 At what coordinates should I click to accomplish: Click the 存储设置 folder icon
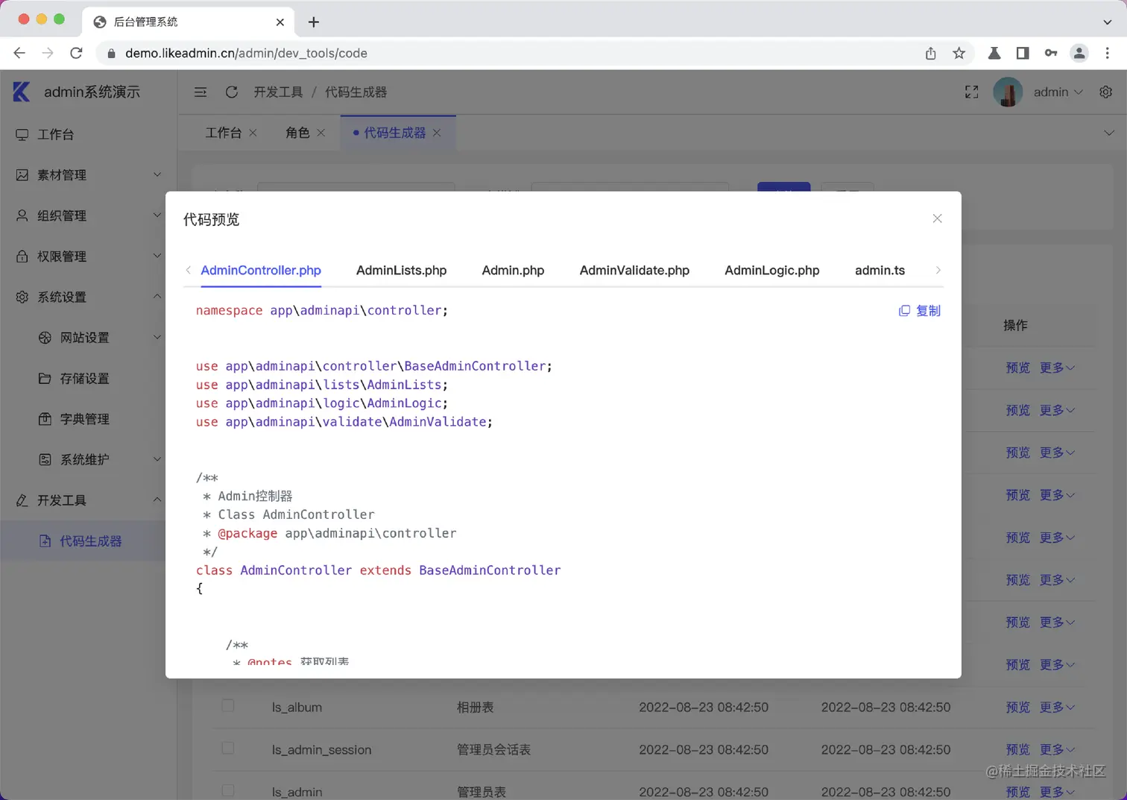pos(45,378)
